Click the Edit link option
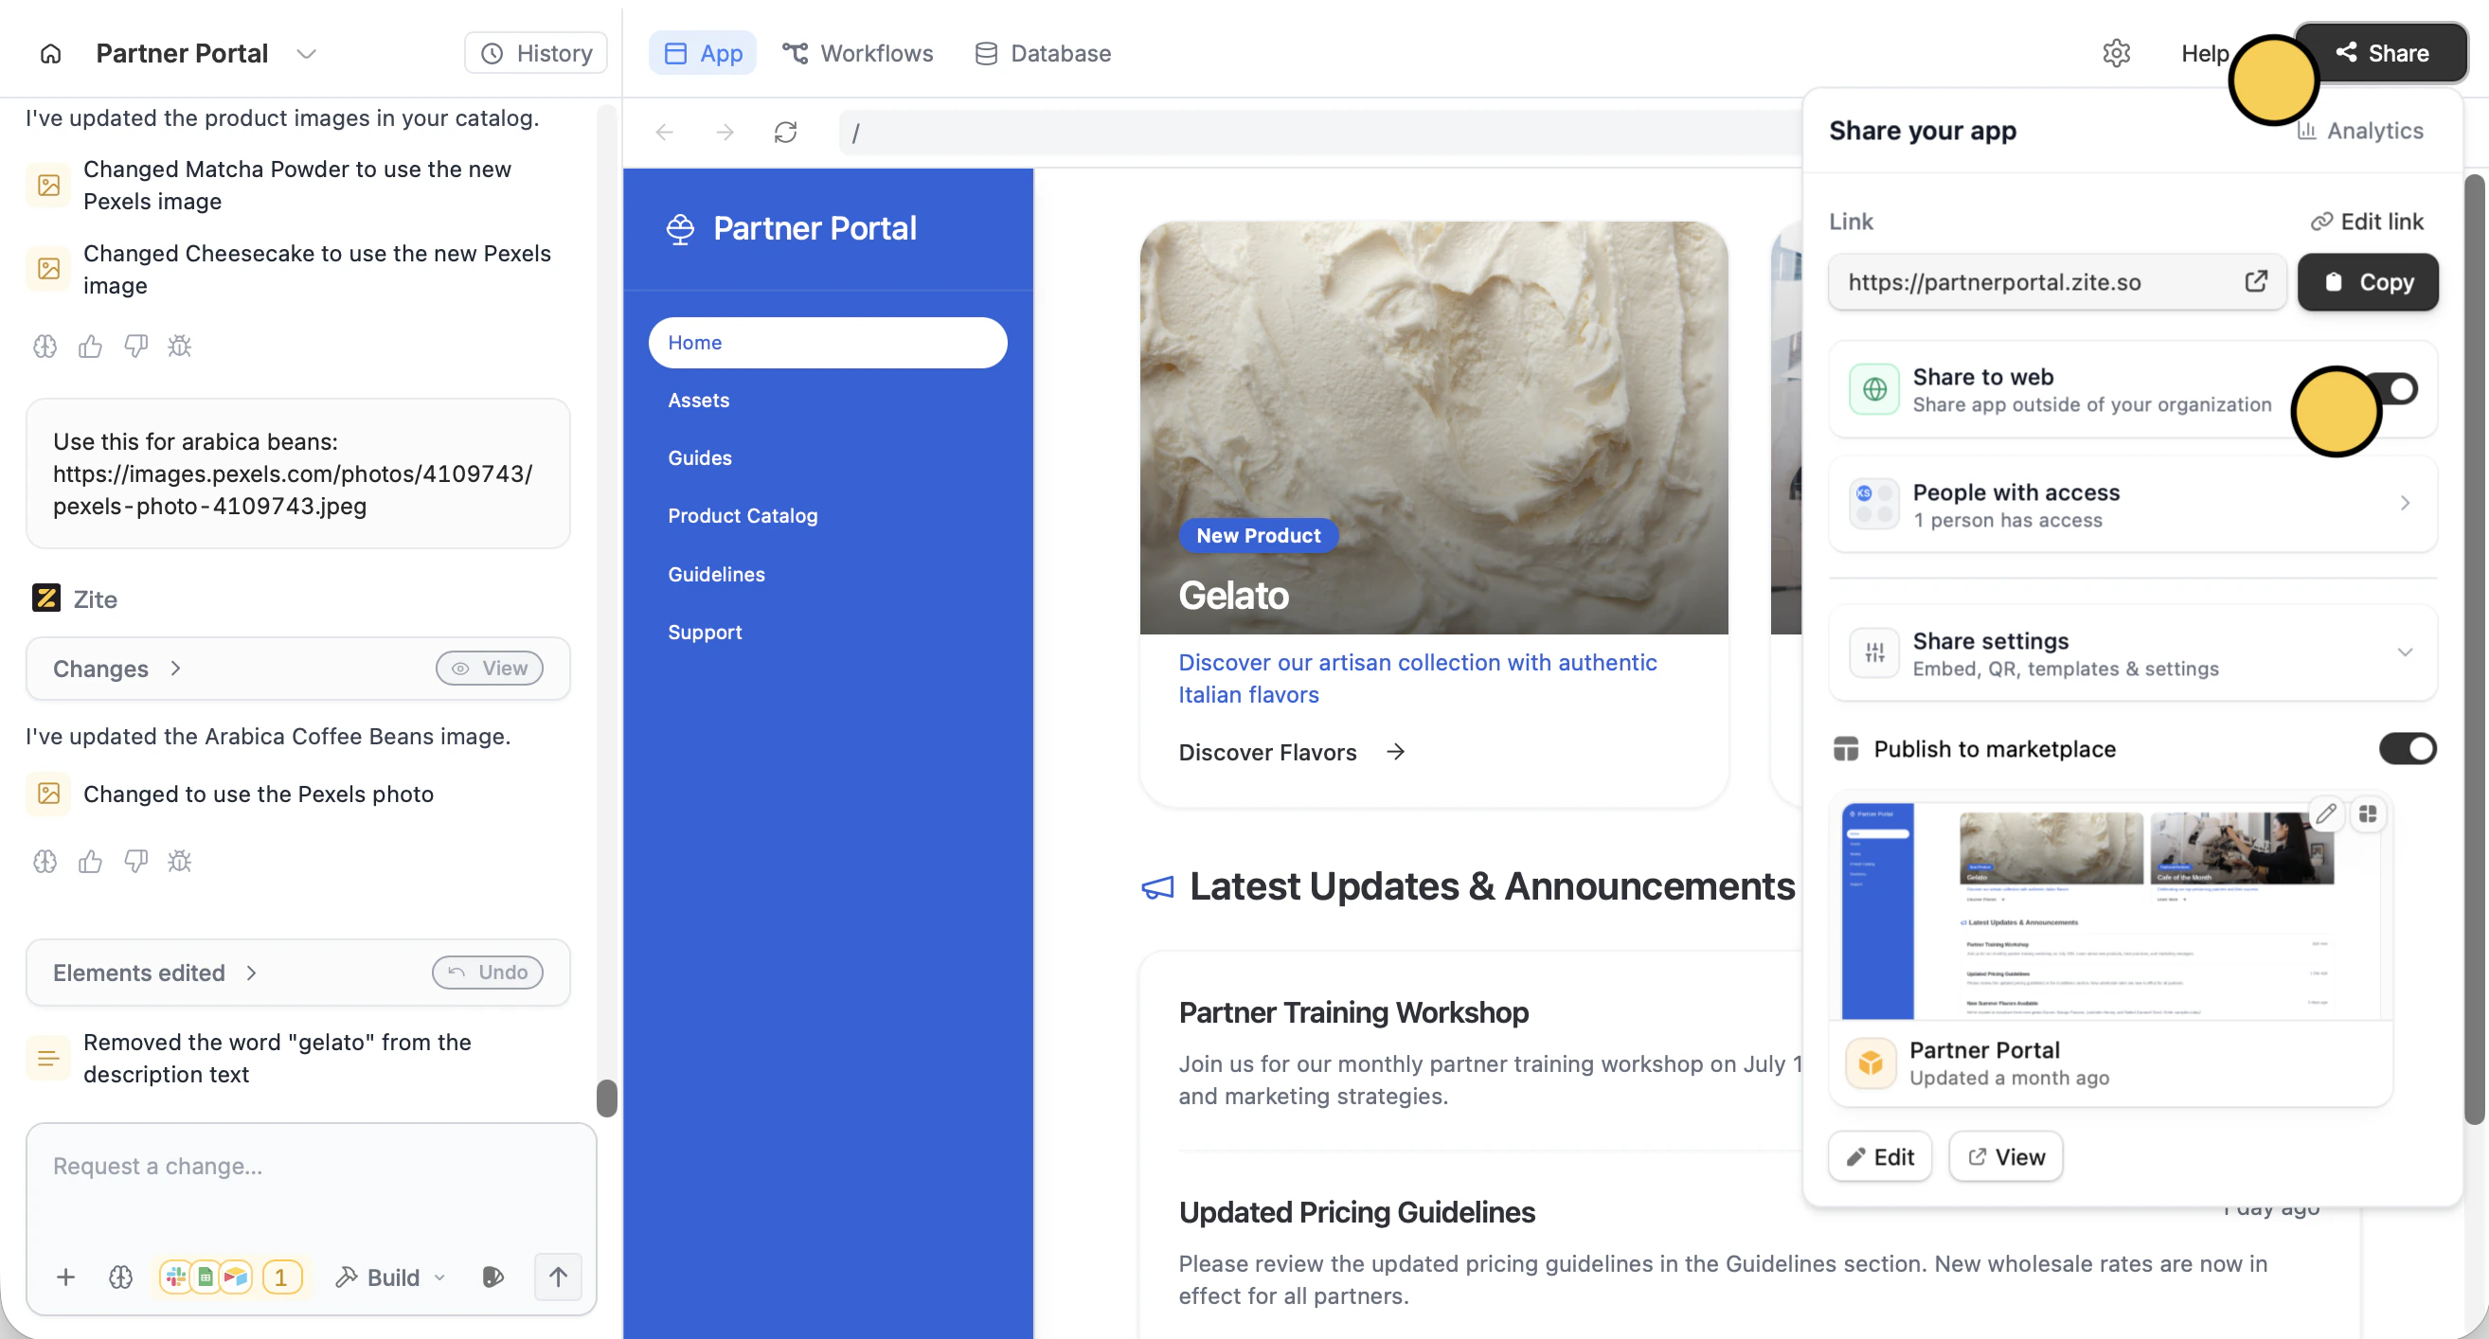The image size is (2489, 1339). click(x=2367, y=222)
